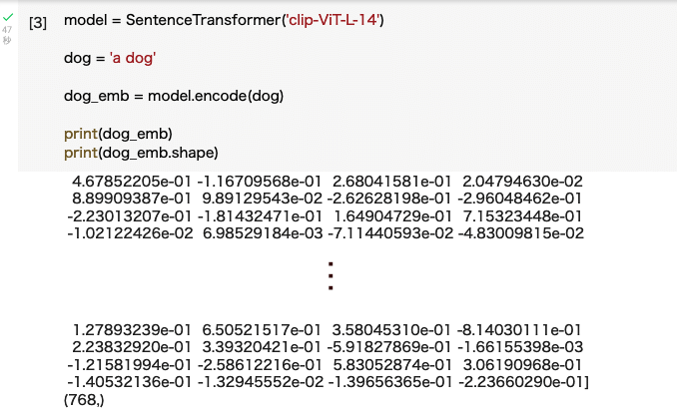Viewport: 677px width, 414px height.
Task: Click the print(dog_emb) line
Action: 118,134
